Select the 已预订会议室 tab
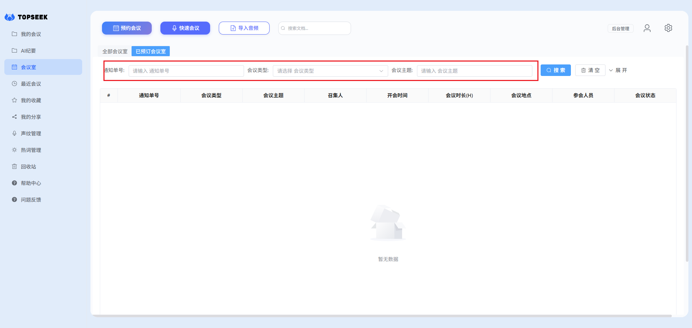 pos(151,51)
